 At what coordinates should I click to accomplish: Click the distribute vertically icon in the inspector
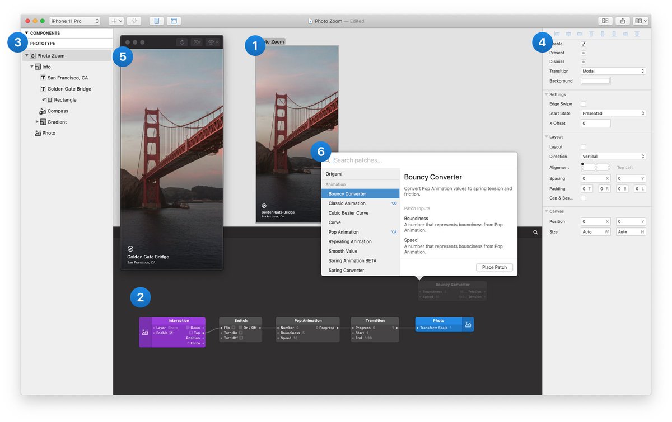tap(637, 34)
